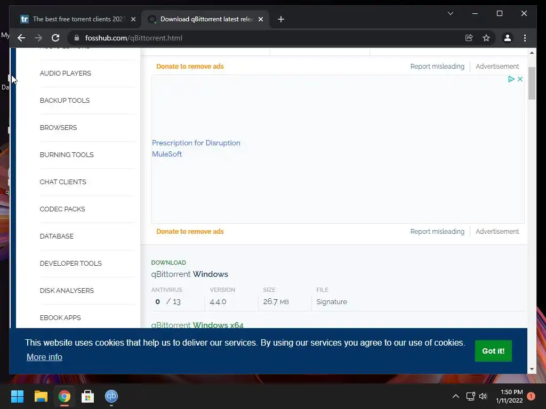Download qBittorrent Windows x64 link
Viewport: 546px width, 409px height.
(197, 324)
